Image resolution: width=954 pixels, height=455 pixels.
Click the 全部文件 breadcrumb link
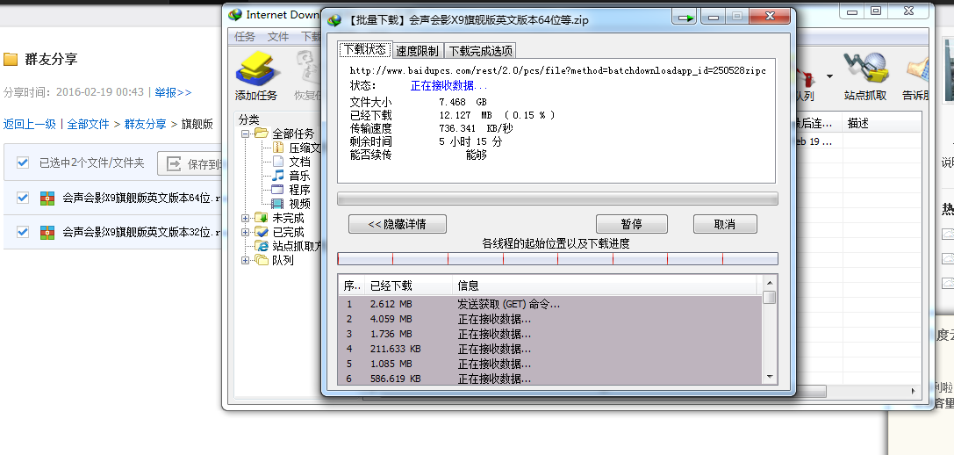point(89,124)
